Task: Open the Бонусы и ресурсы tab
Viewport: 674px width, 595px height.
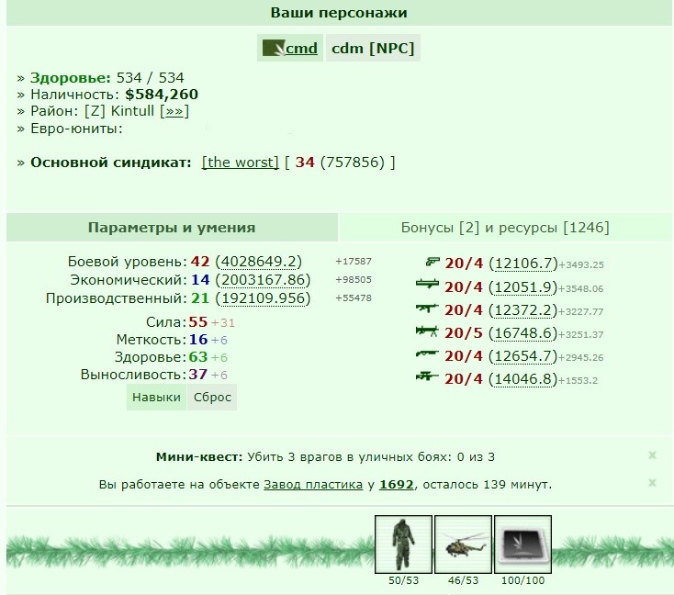Action: [x=505, y=228]
